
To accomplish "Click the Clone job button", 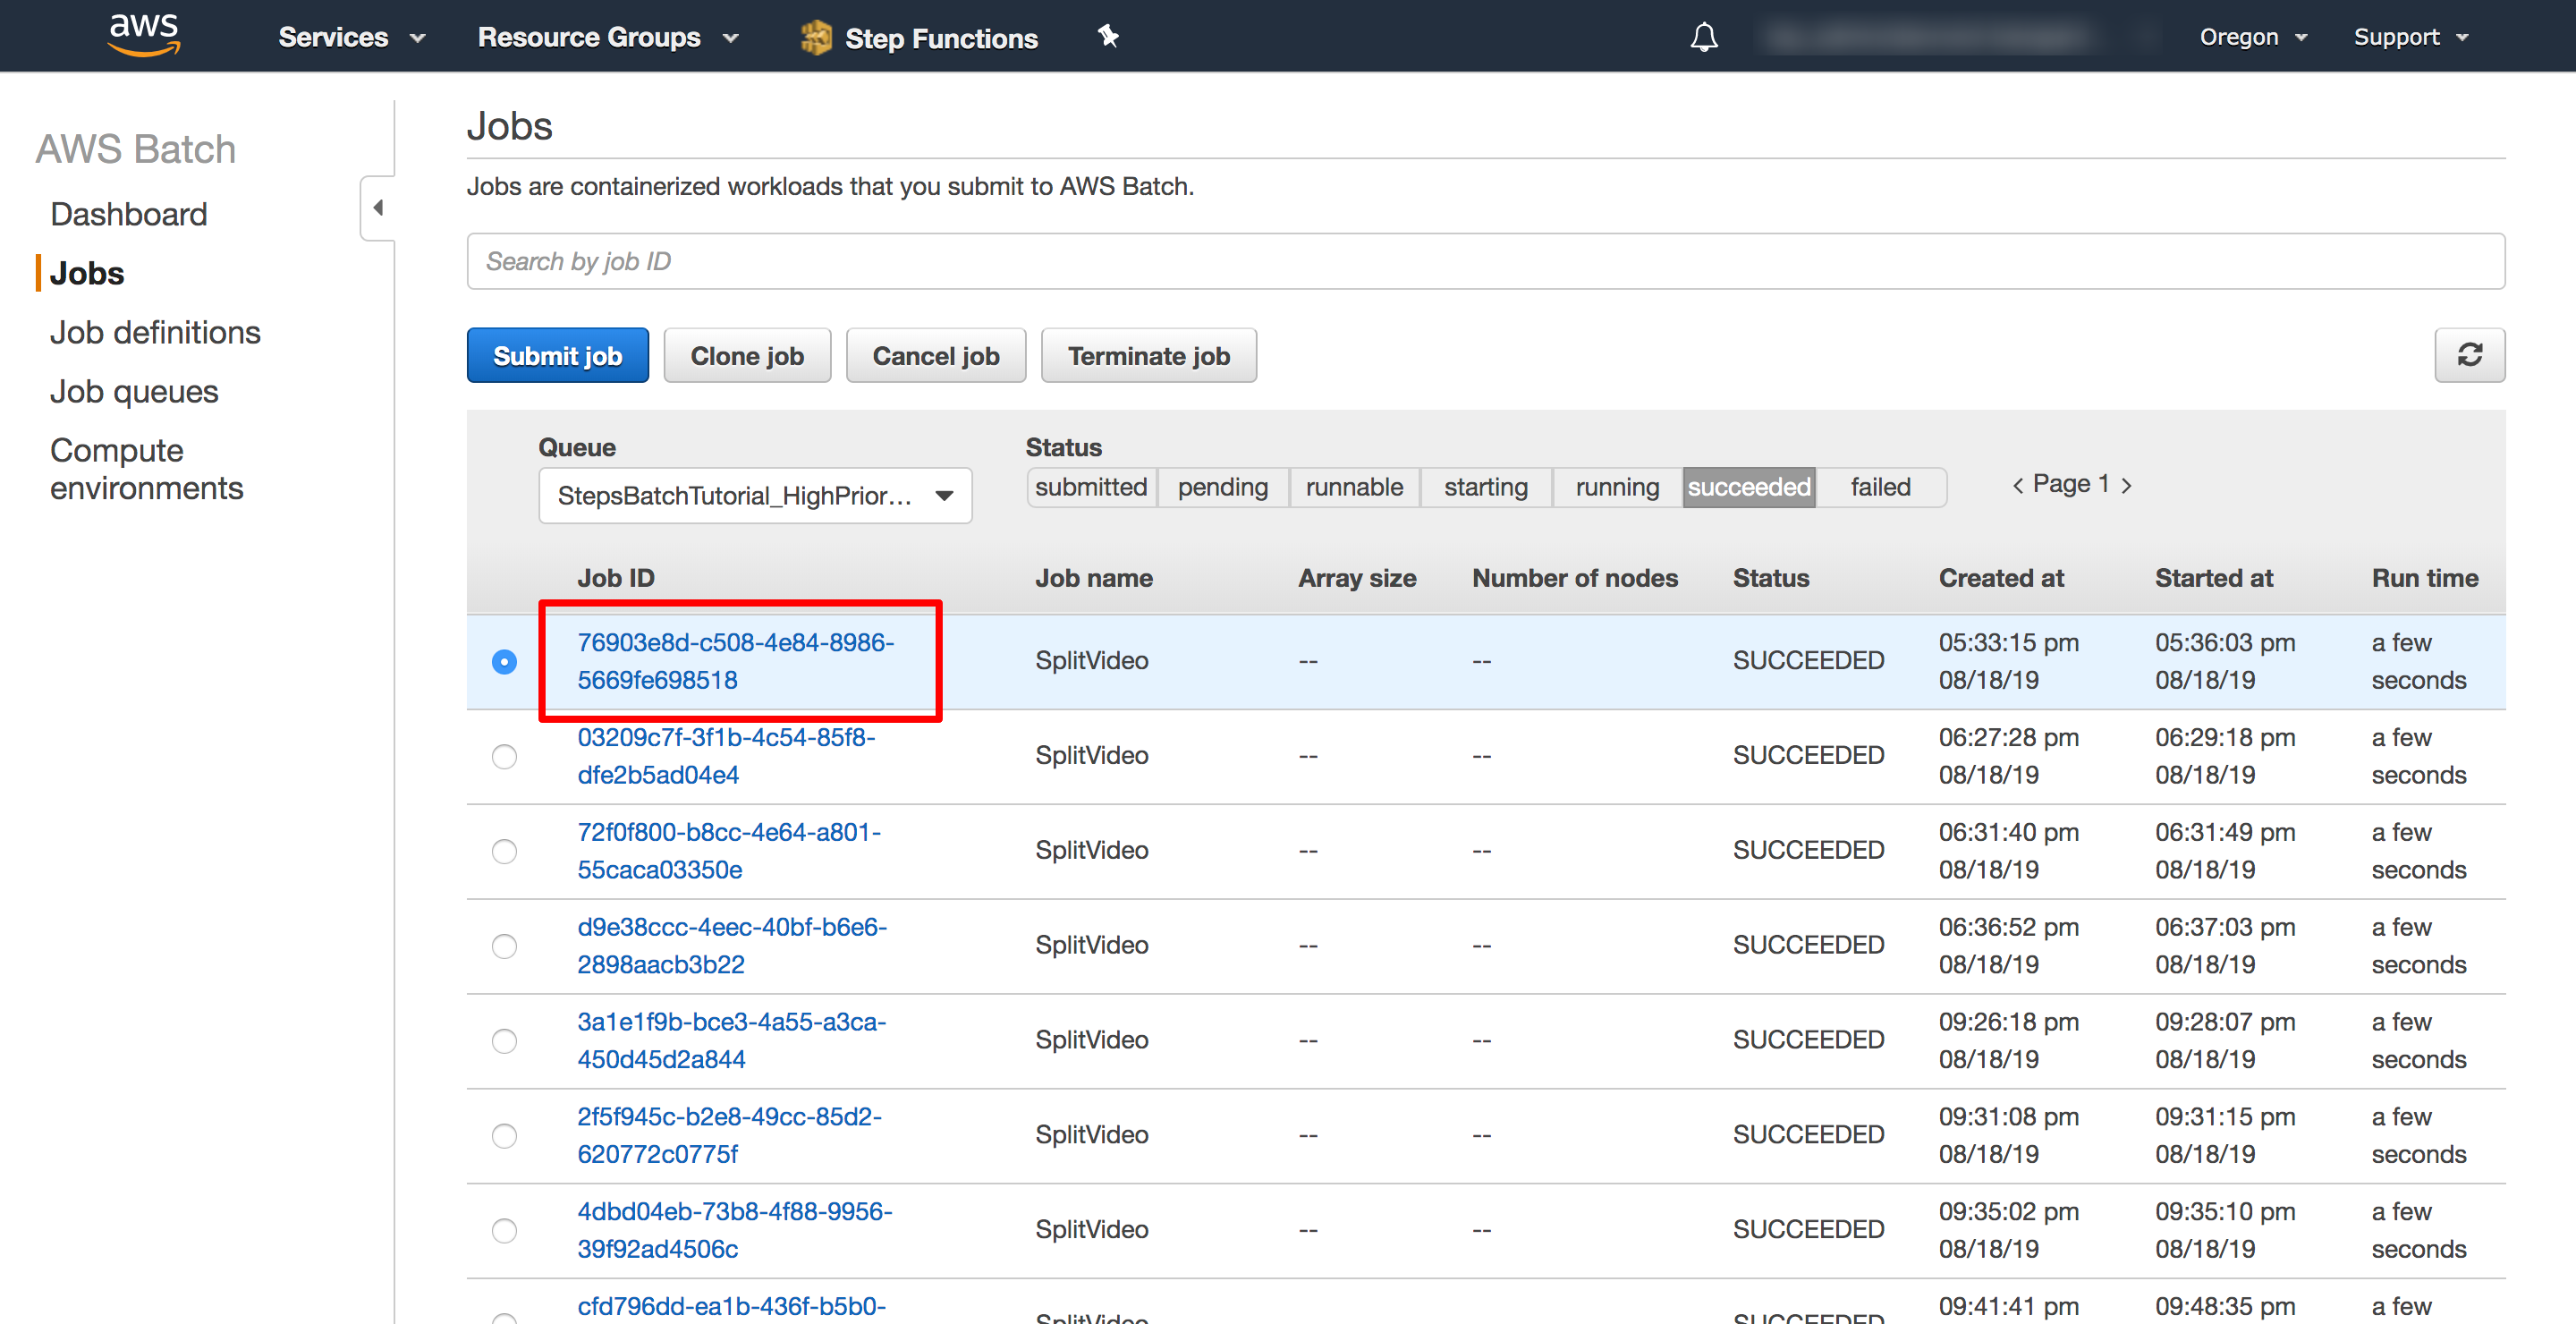I will tap(747, 355).
